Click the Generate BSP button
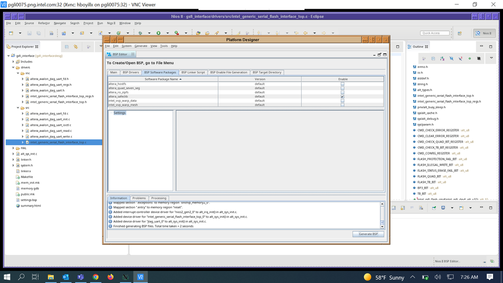 (368, 234)
